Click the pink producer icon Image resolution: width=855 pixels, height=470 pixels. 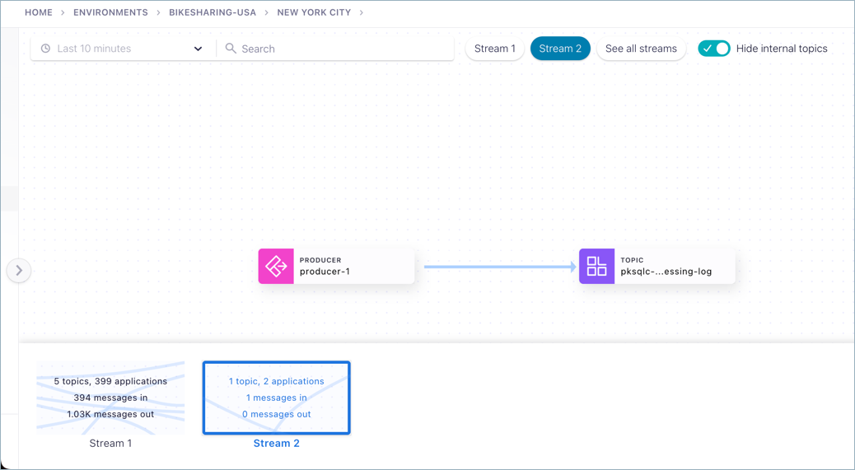pos(276,267)
